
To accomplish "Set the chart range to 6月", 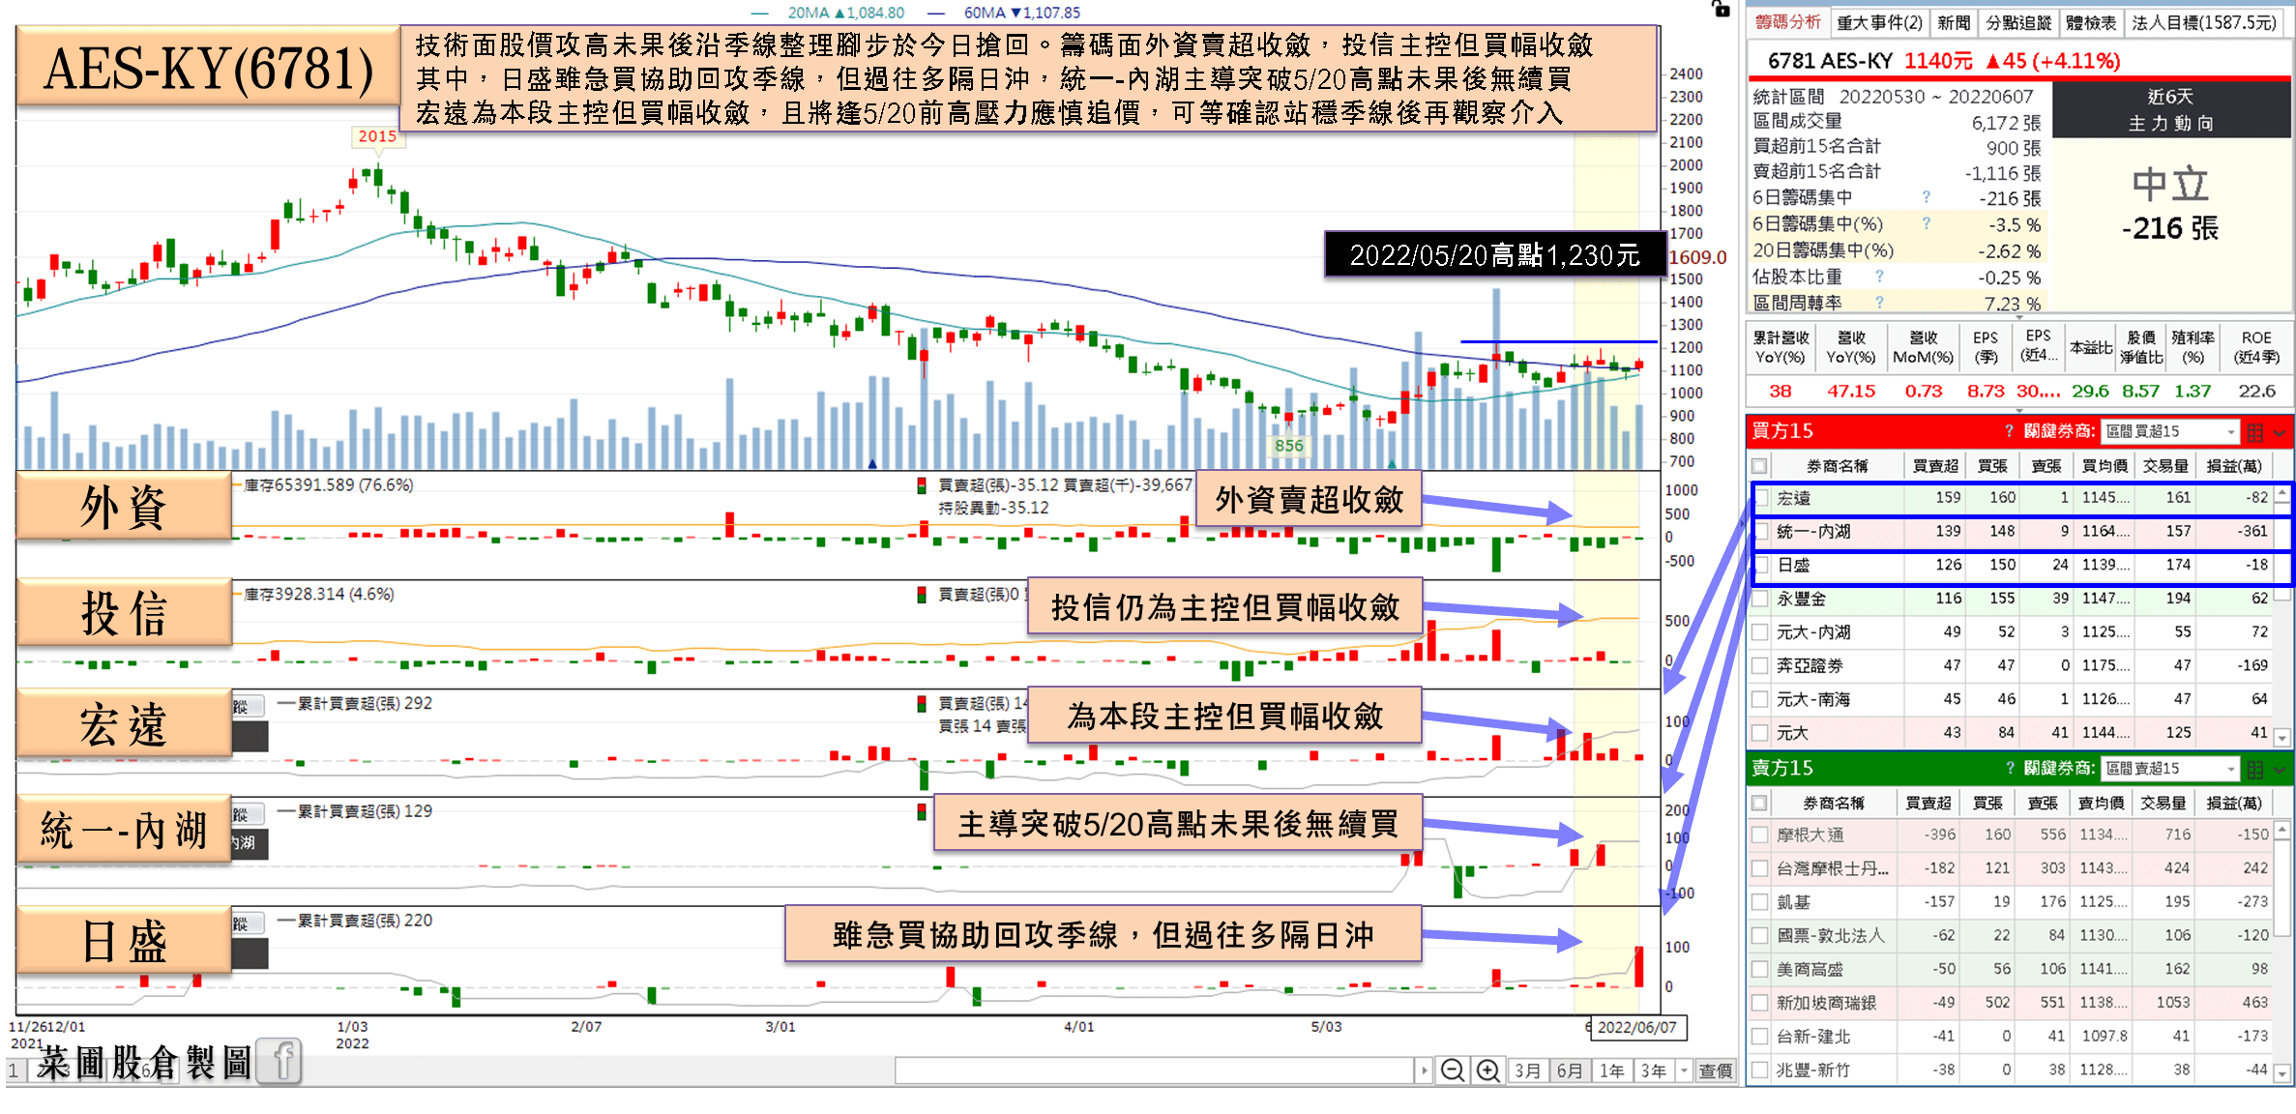I will 1570,1070.
